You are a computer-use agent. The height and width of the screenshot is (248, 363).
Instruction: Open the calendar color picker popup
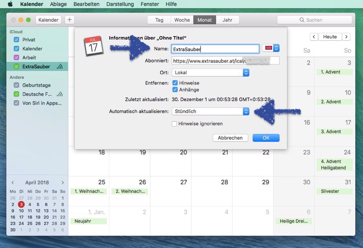click(x=271, y=48)
